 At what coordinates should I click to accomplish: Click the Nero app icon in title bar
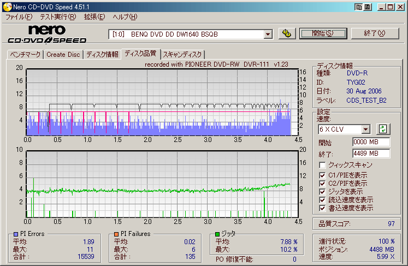click(x=7, y=7)
